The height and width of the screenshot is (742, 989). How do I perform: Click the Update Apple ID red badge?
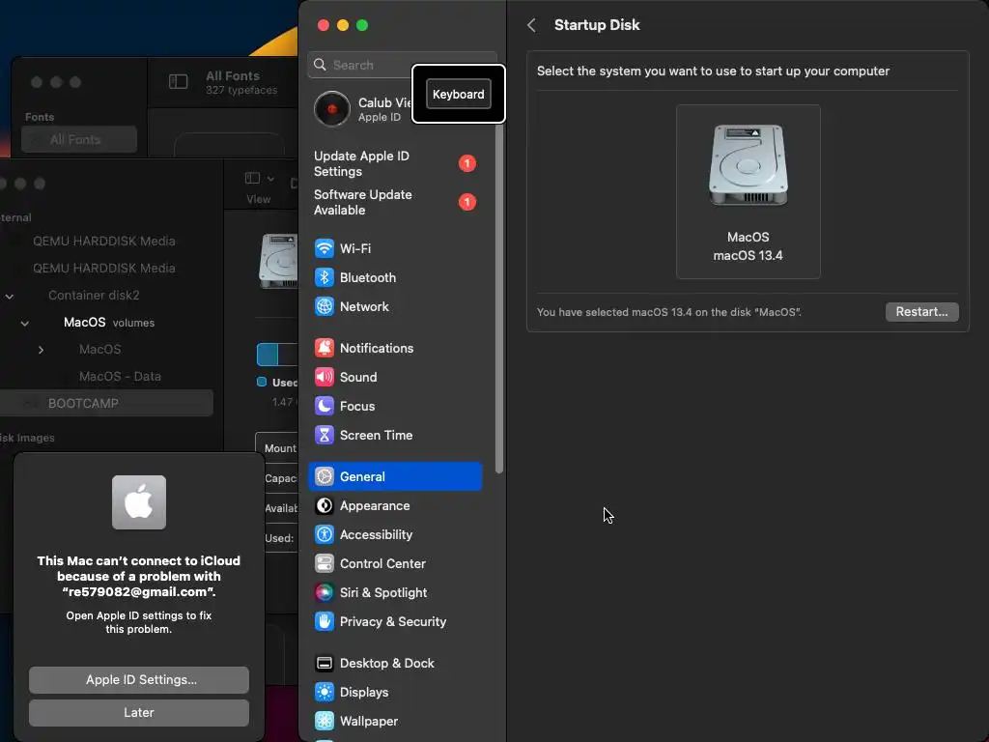point(466,163)
